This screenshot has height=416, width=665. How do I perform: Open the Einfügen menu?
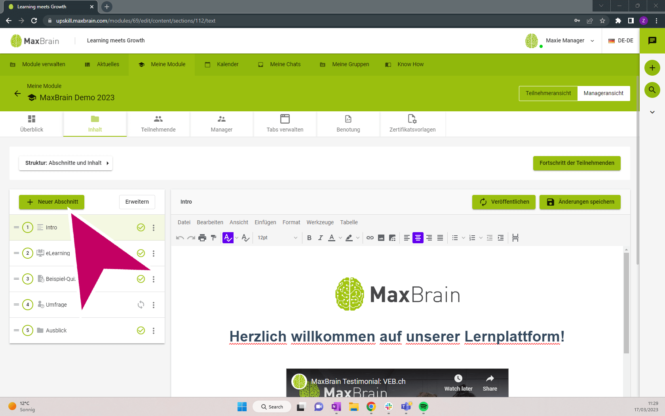[x=265, y=222]
